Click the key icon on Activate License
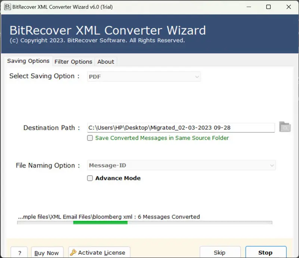The image size is (299, 258). tap(73, 252)
